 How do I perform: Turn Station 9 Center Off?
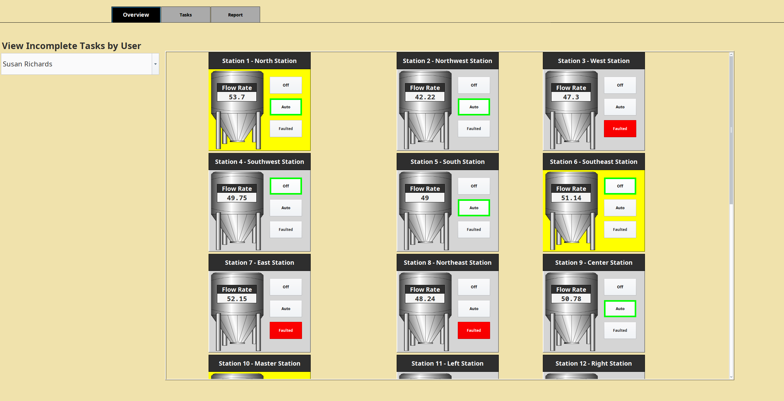pyautogui.click(x=620, y=287)
